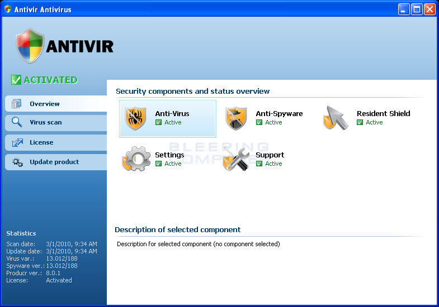This screenshot has height=307, width=439.
Task: Click the Overview sidebar icon
Action: click(17, 104)
